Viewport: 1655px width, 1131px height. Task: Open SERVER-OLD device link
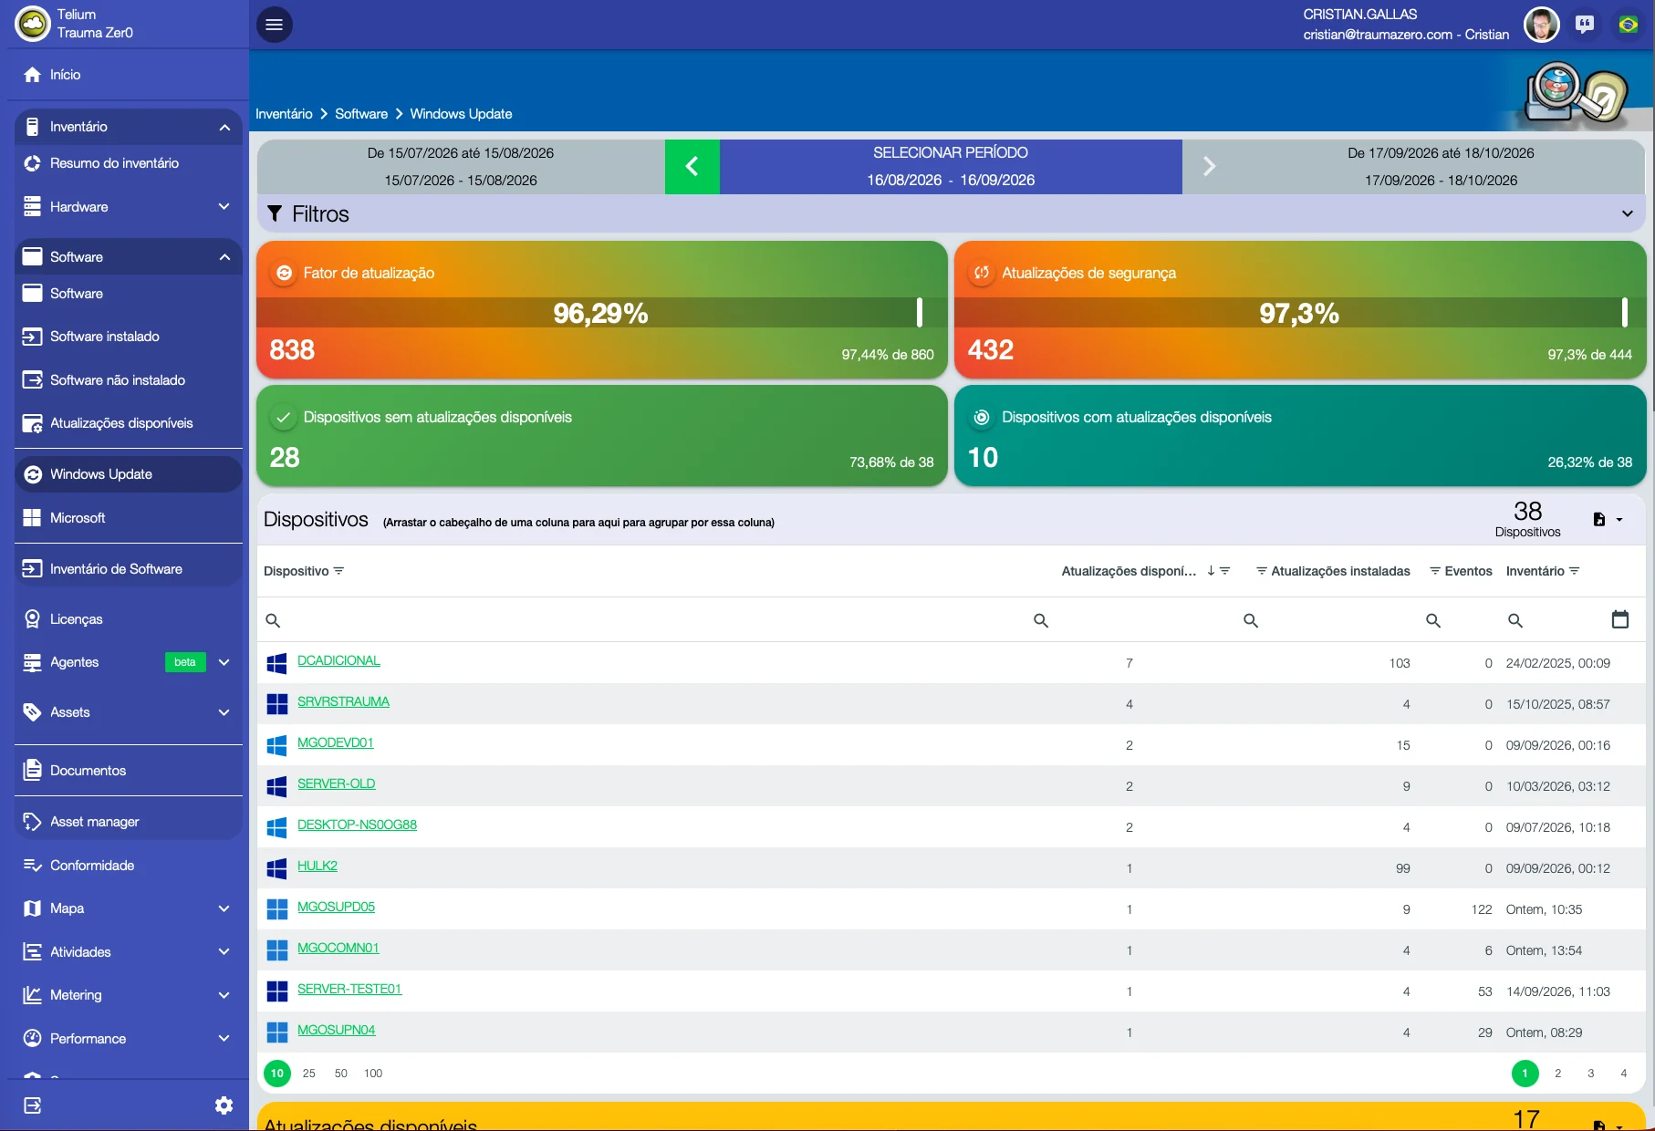pos(337,784)
